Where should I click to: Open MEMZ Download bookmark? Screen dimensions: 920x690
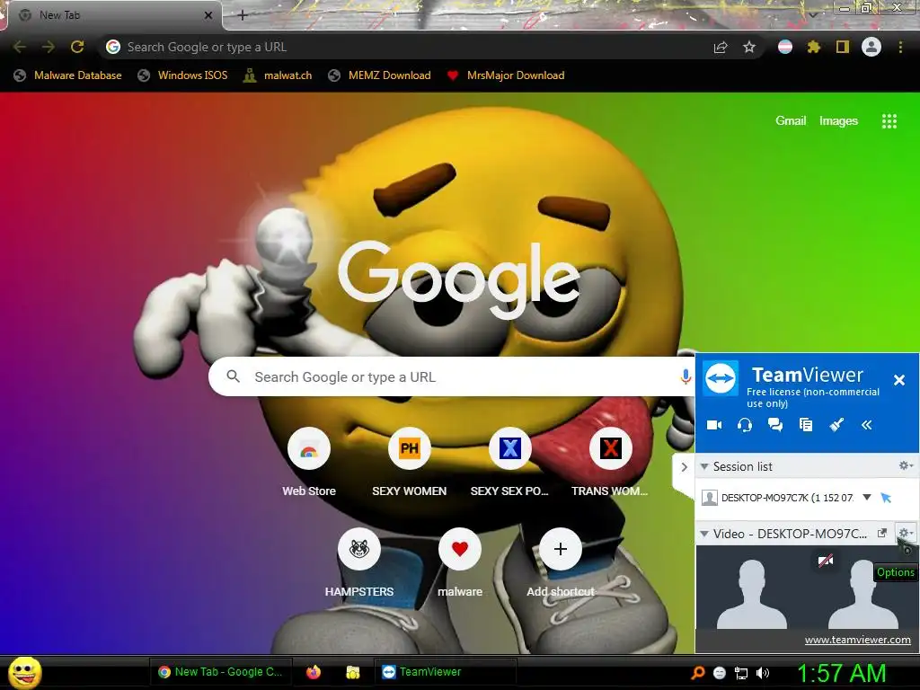pyautogui.click(x=380, y=75)
